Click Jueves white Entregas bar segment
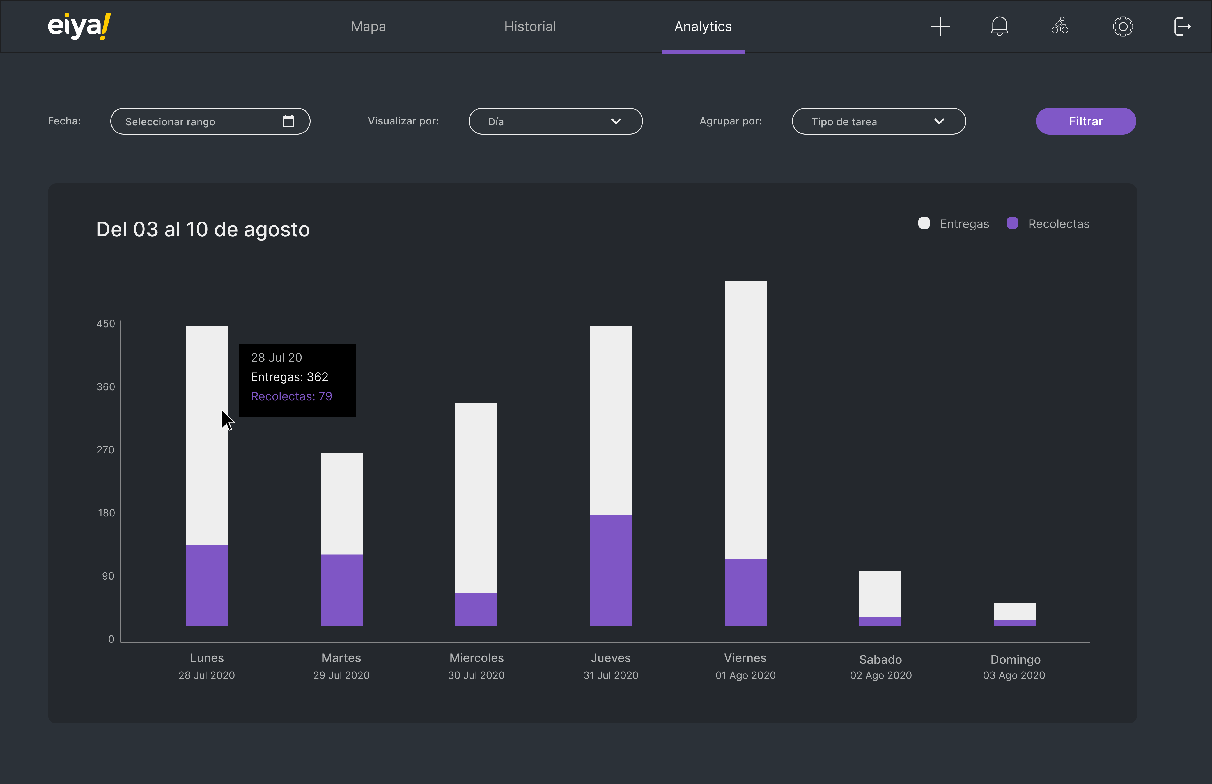Image resolution: width=1212 pixels, height=784 pixels. pos(610,421)
